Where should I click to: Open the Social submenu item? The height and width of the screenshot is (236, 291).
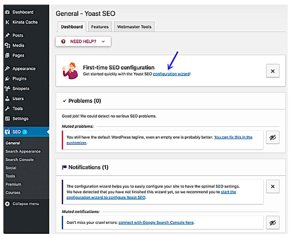[x=11, y=168]
